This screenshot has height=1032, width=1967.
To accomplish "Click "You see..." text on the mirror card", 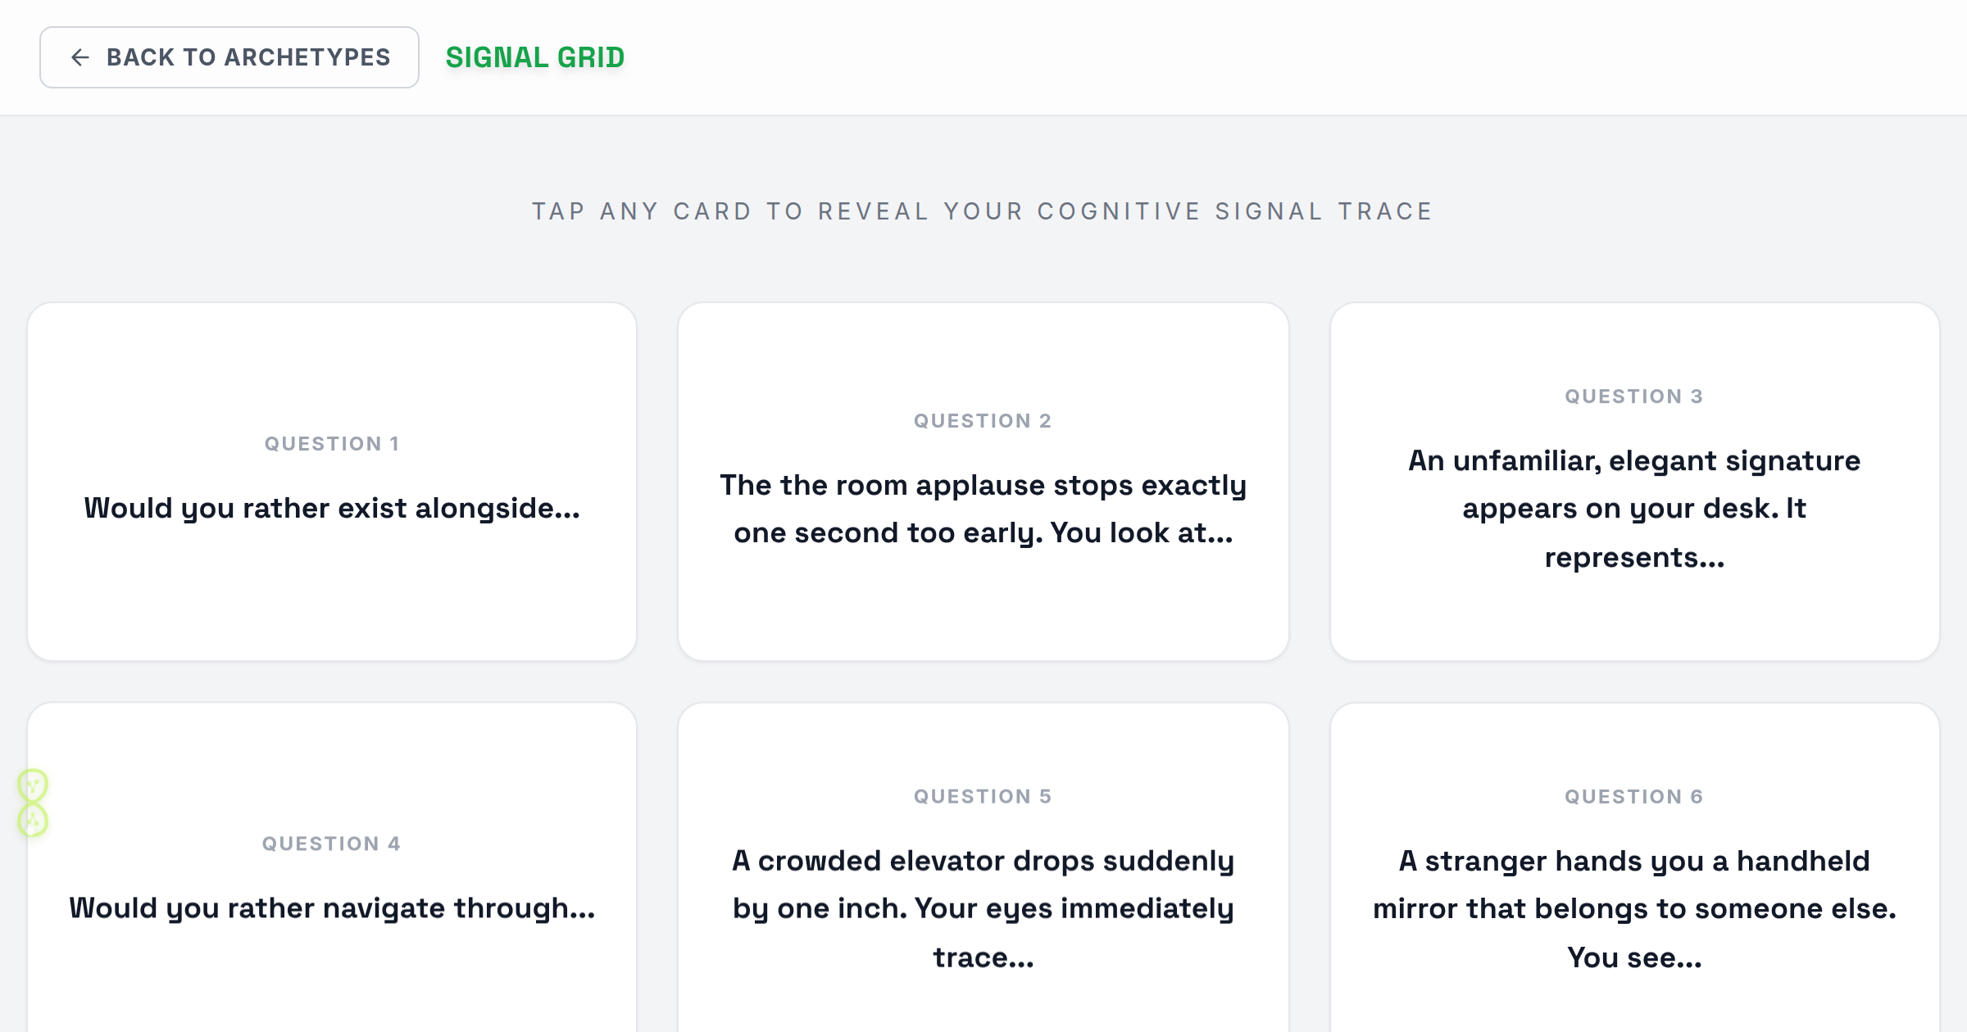I will coord(1634,957).
